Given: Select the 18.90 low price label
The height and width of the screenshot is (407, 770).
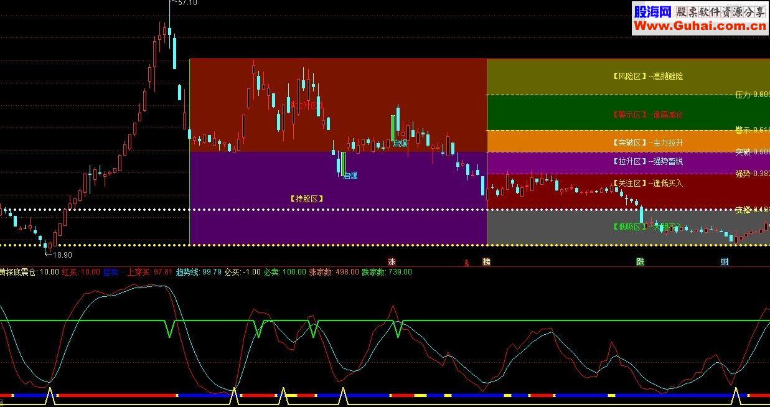Looking at the screenshot, I should pyautogui.click(x=62, y=255).
